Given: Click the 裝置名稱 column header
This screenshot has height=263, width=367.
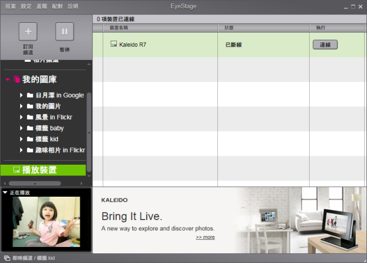Looking at the screenshot, I should coord(161,28).
